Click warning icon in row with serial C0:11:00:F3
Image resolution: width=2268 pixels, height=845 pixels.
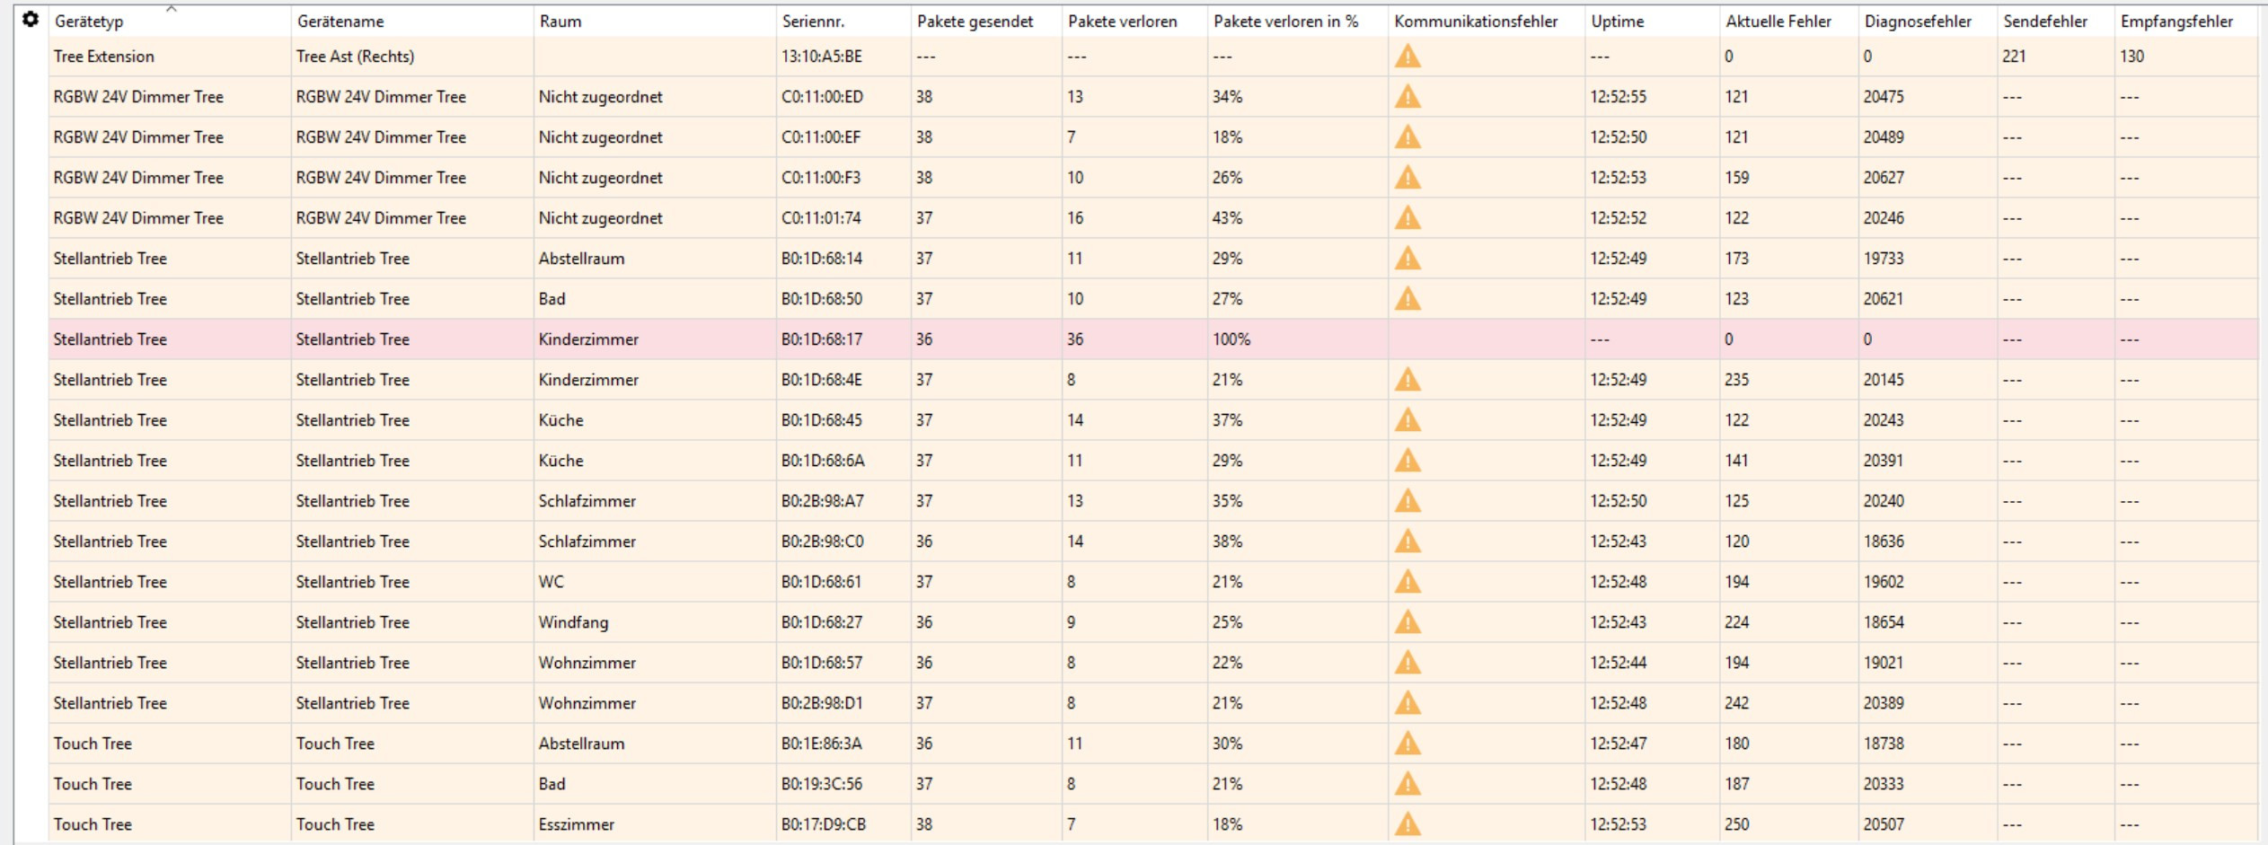[x=1408, y=178]
